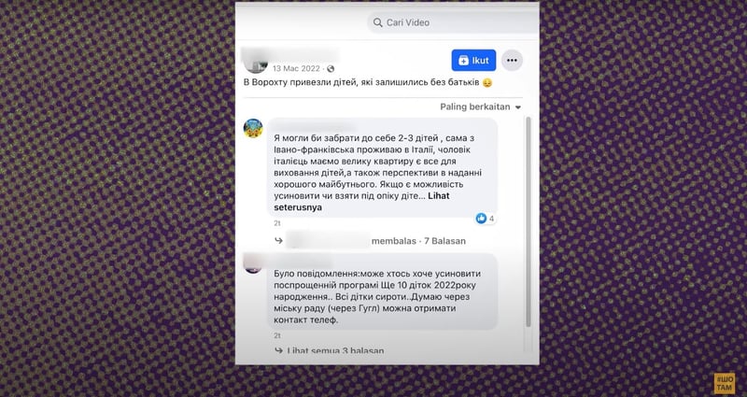Click the ШО ТАМ watermark logo
Screen dimensions: 747x397
pos(724,384)
